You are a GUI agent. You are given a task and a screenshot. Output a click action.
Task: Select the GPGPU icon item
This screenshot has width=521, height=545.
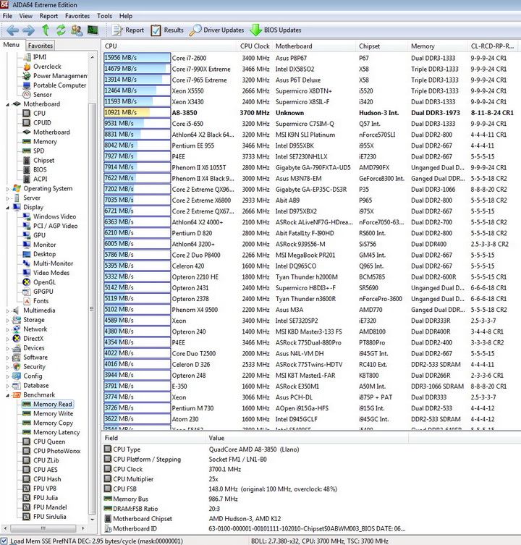27,292
